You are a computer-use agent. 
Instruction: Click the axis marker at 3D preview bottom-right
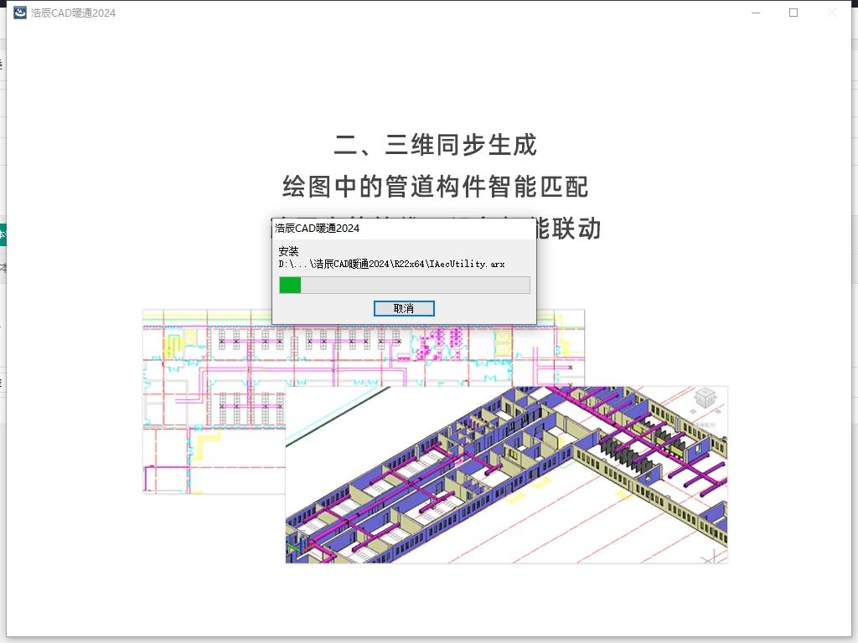(x=713, y=553)
